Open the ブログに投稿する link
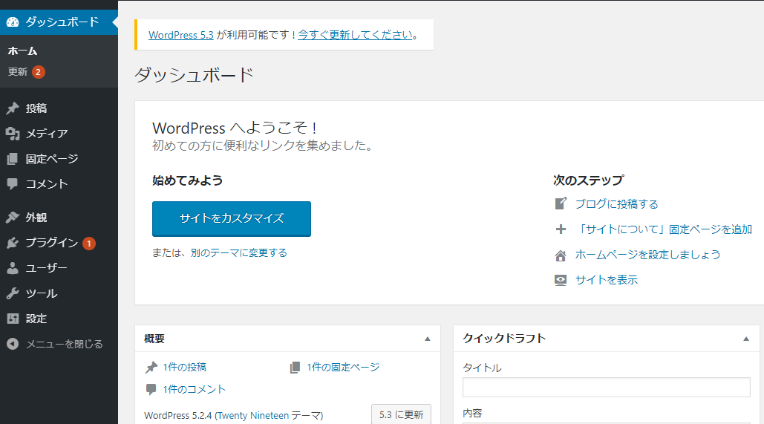This screenshot has height=424, width=764. pyautogui.click(x=616, y=204)
